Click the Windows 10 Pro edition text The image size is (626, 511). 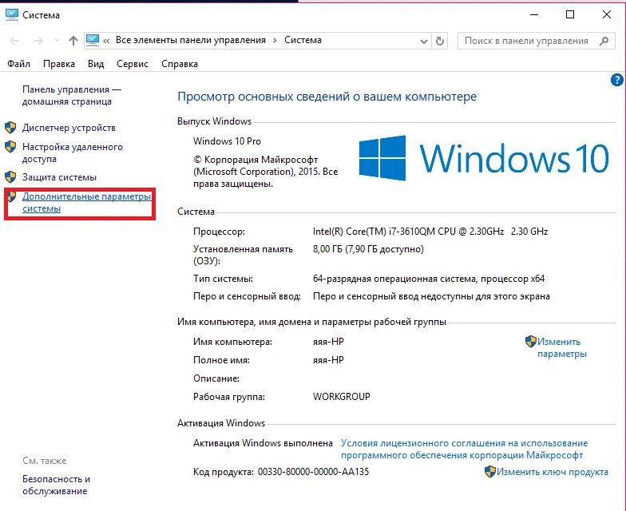tap(227, 141)
